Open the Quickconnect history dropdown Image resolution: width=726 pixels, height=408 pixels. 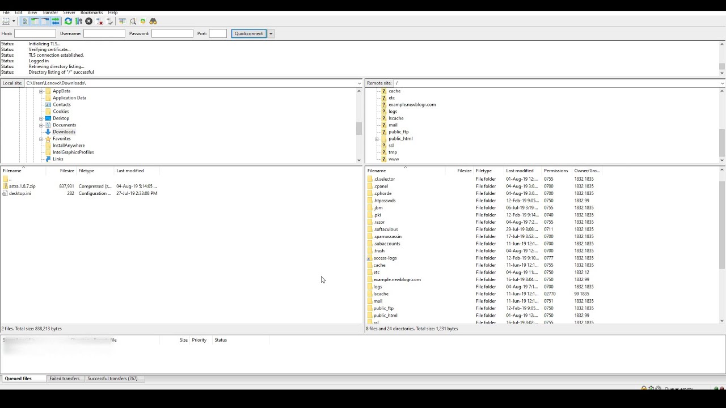(x=271, y=33)
